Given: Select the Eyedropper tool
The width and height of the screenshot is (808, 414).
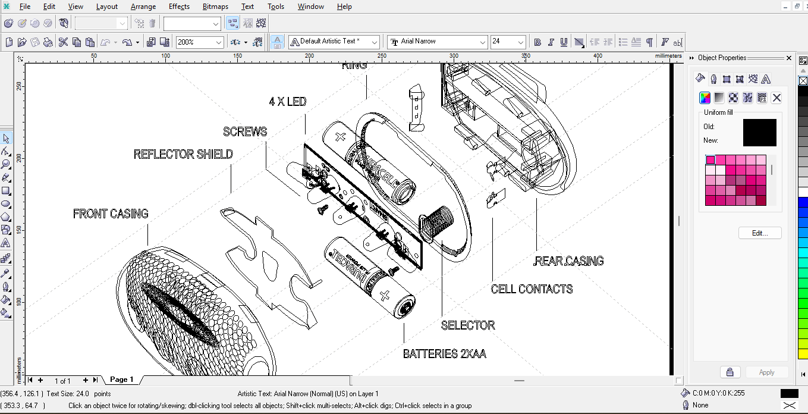Looking at the screenshot, I should pyautogui.click(x=6, y=273).
